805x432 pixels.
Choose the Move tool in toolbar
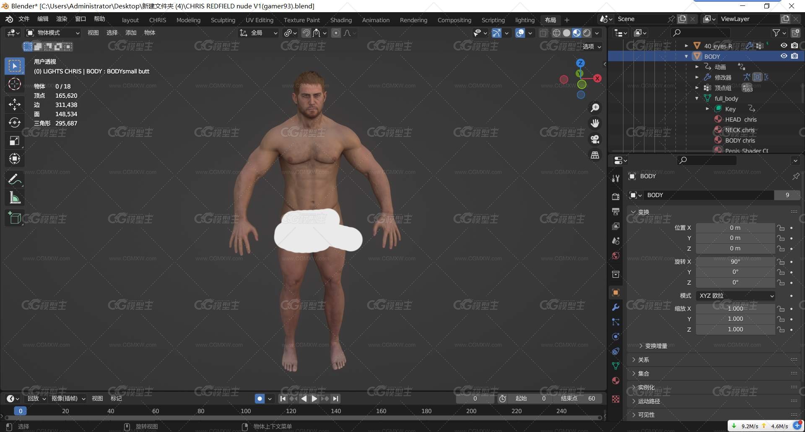pos(15,104)
